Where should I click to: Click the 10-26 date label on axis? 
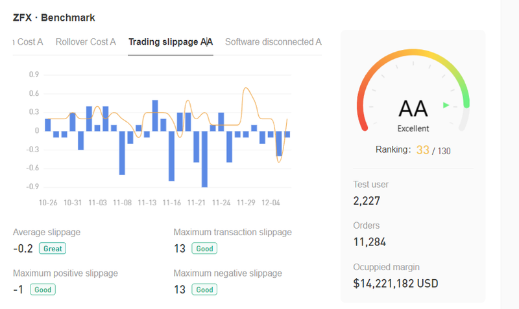pyautogui.click(x=48, y=203)
